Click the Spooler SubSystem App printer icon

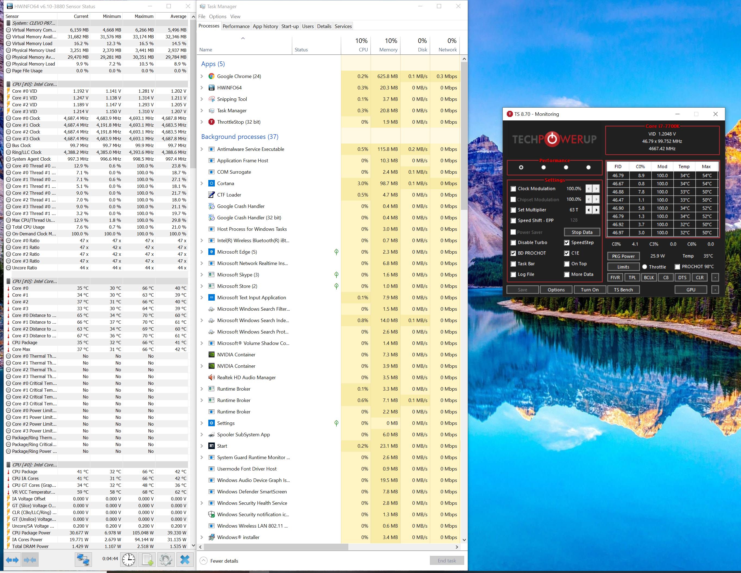(x=211, y=435)
